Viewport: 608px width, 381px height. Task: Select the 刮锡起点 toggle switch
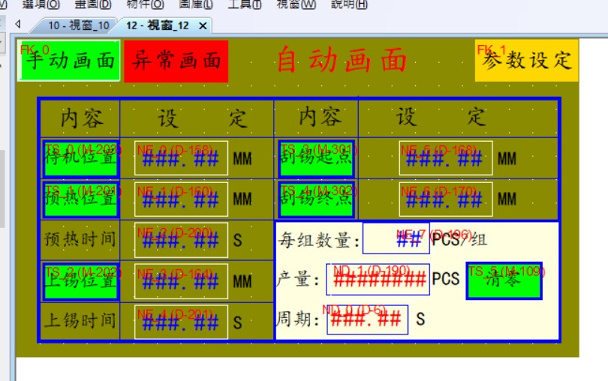click(316, 158)
